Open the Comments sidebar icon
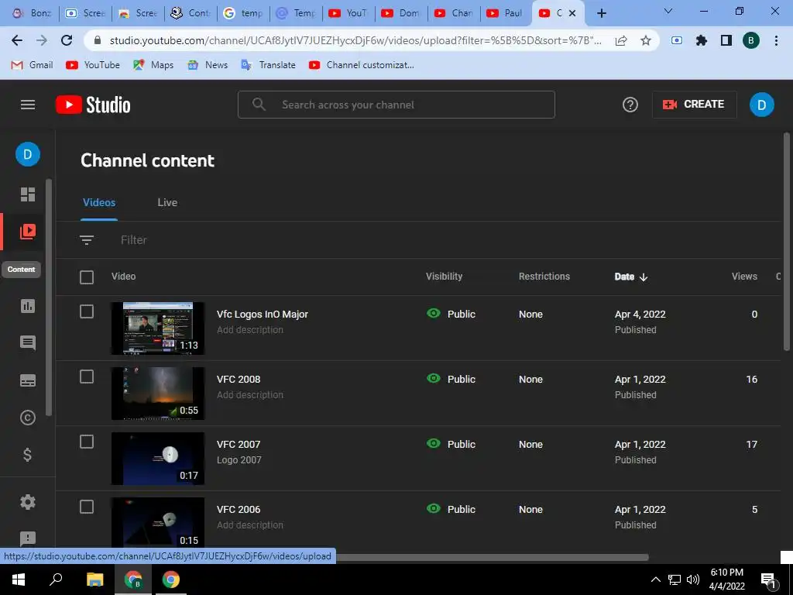Image resolution: width=793 pixels, height=595 pixels. click(28, 343)
